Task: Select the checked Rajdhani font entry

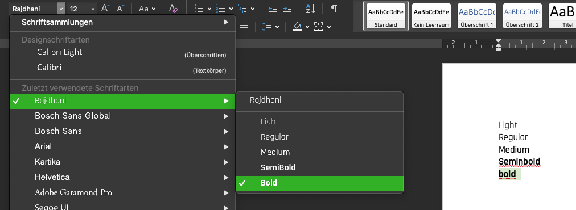Action: pos(122,101)
